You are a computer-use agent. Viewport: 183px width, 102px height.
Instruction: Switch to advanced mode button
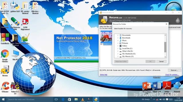pos(175,27)
